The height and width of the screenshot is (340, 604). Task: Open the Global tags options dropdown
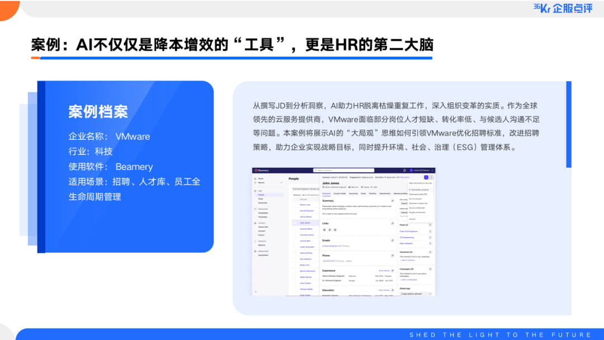pos(415,294)
